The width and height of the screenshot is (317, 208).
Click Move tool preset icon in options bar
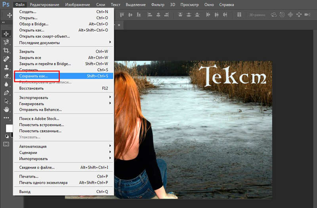click(x=10, y=15)
